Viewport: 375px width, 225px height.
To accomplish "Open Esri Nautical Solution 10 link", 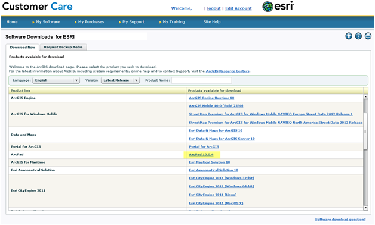I will (x=209, y=162).
